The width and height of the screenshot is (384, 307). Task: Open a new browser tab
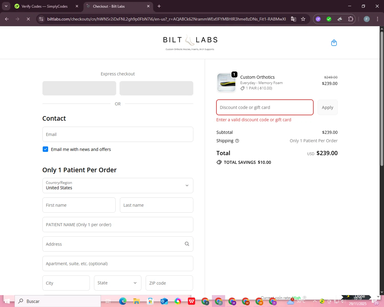pyautogui.click(x=159, y=6)
